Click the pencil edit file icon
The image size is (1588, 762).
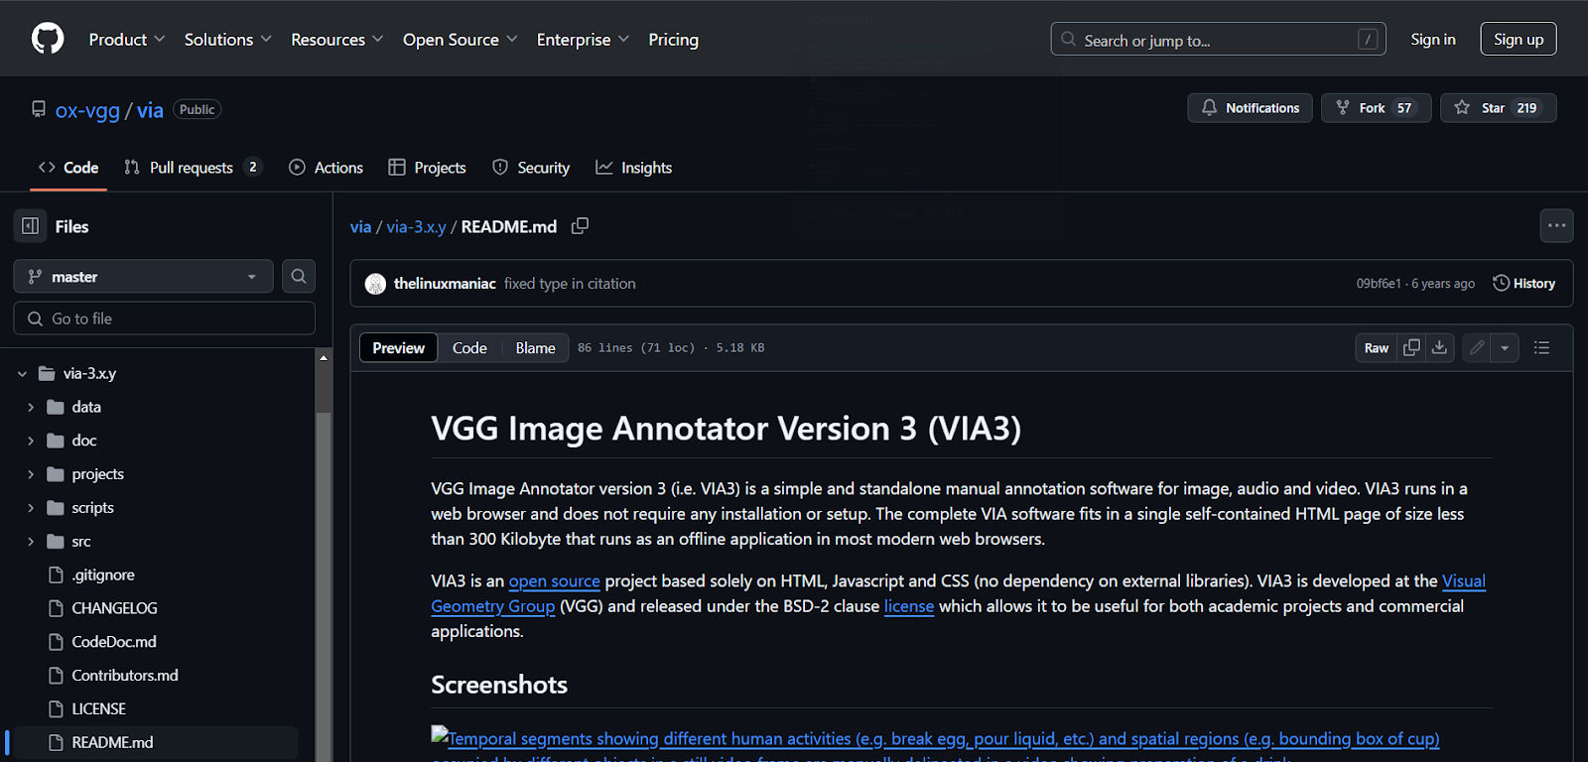[x=1477, y=347]
